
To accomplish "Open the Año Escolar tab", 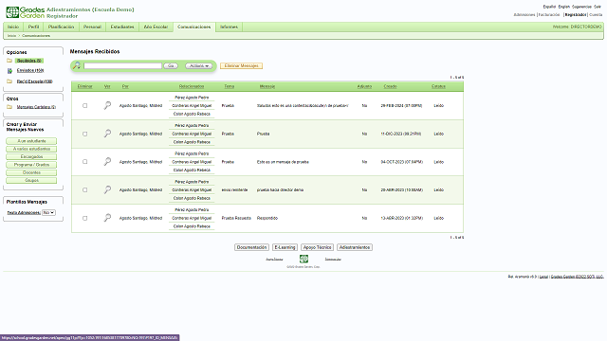I will tap(156, 27).
